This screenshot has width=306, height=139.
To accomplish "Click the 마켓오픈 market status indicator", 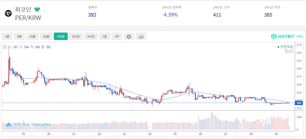I will pos(285,47).
